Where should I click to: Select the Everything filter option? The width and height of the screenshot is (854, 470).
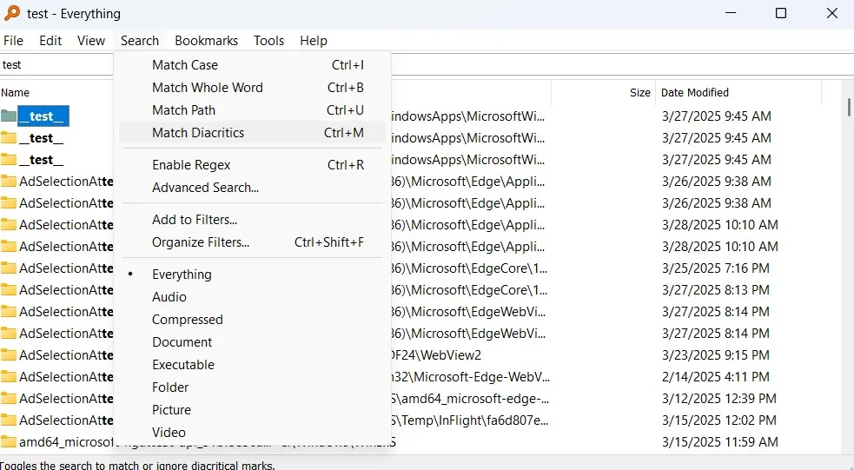coord(182,275)
